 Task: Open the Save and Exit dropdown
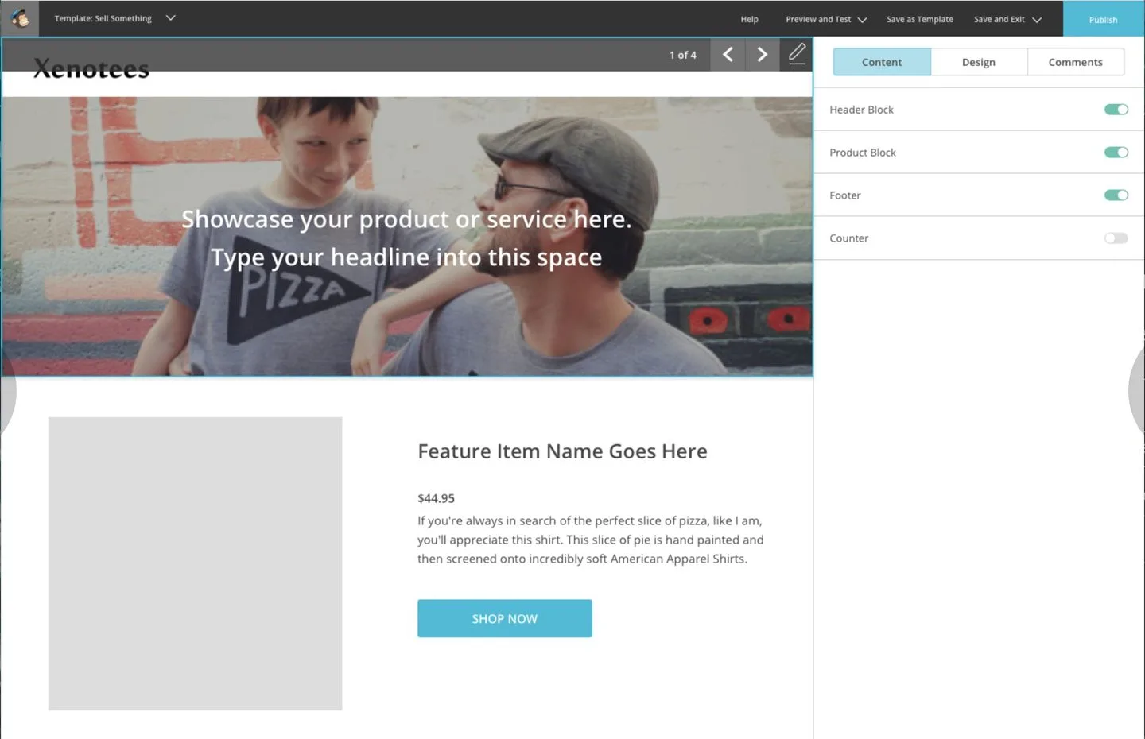tap(1006, 19)
